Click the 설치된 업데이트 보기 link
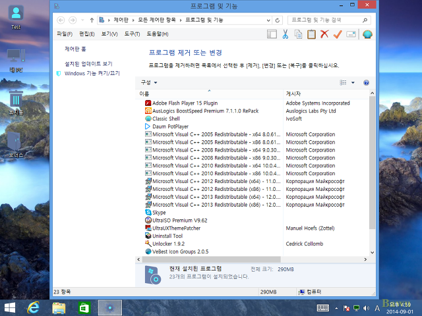The height and width of the screenshot is (316, 422). 88,64
